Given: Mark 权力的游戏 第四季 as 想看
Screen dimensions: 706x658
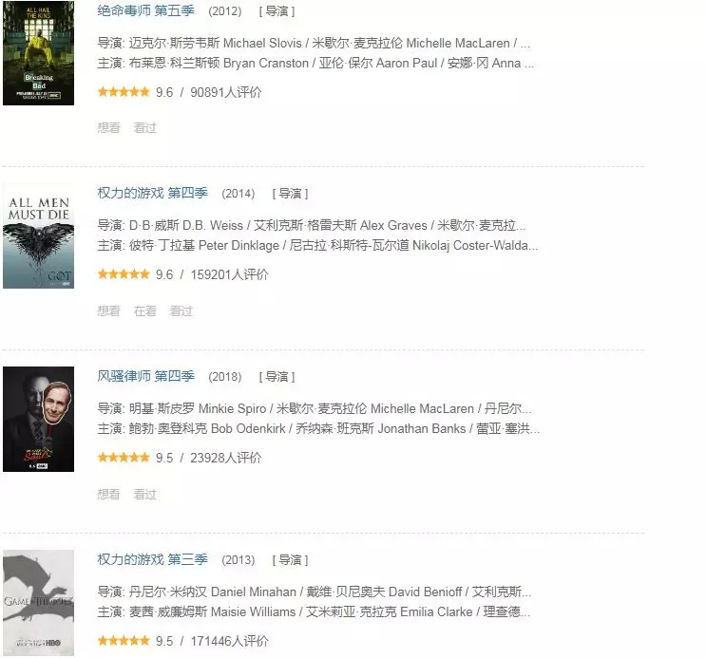Looking at the screenshot, I should pos(108,311).
